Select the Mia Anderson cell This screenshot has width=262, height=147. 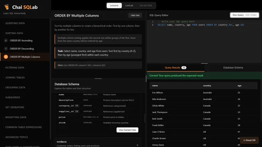tap(159, 99)
